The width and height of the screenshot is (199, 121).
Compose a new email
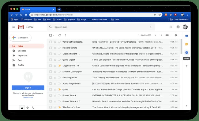click(21, 37)
